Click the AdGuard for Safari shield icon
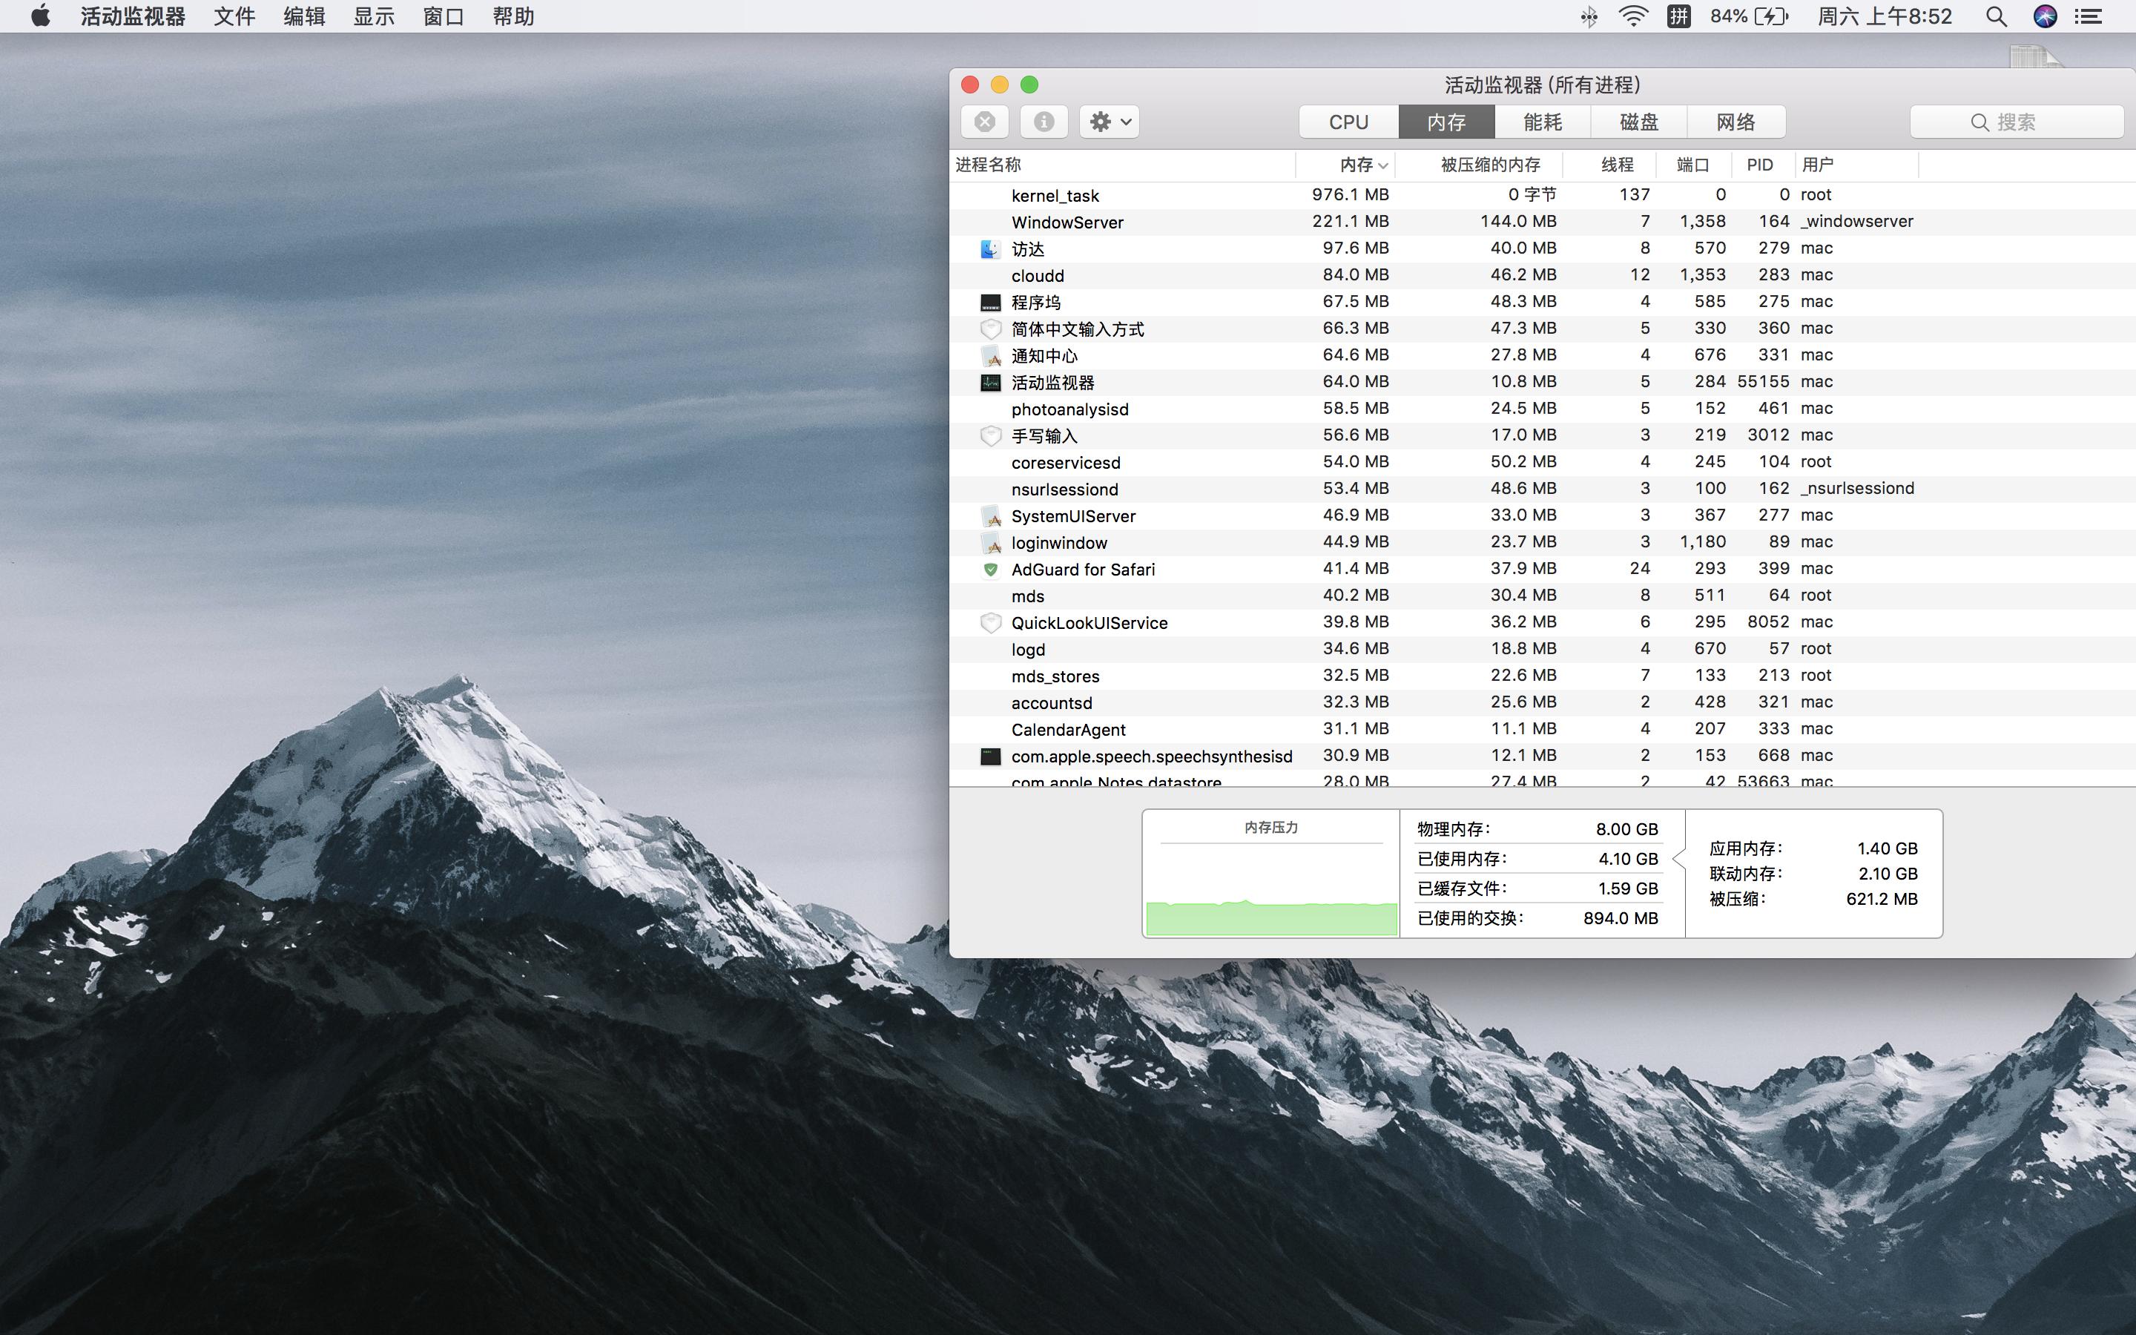Screen dimensions: 2136x1335 coord(990,570)
